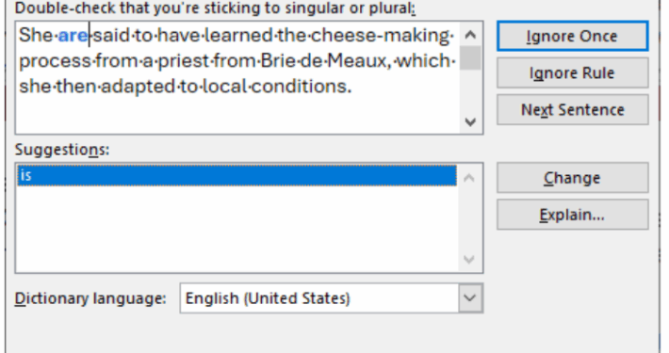Click the sentence box scrollbar thumb

(x=470, y=57)
